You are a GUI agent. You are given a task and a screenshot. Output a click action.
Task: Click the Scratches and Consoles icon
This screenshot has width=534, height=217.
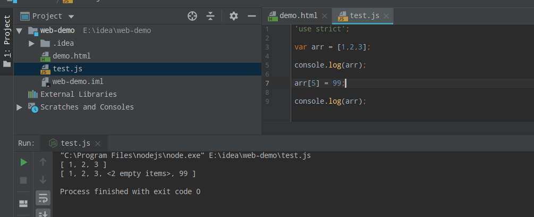(x=33, y=107)
